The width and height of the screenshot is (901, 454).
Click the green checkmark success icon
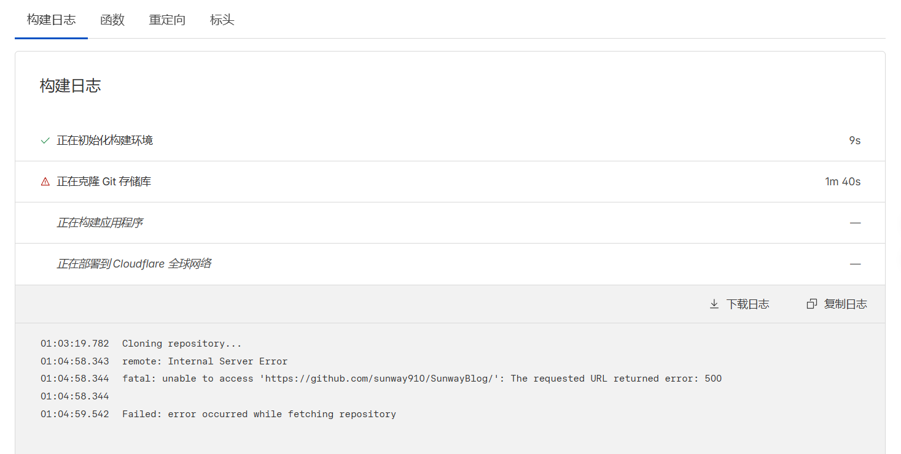(45, 140)
